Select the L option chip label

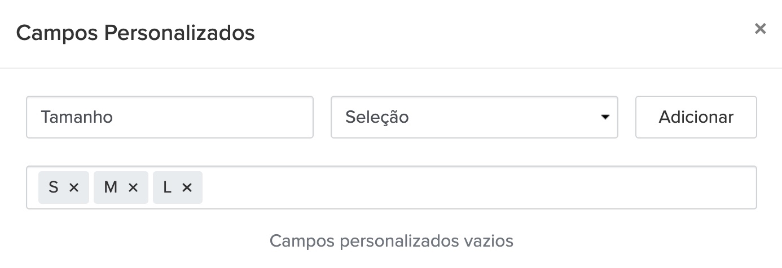tap(167, 187)
